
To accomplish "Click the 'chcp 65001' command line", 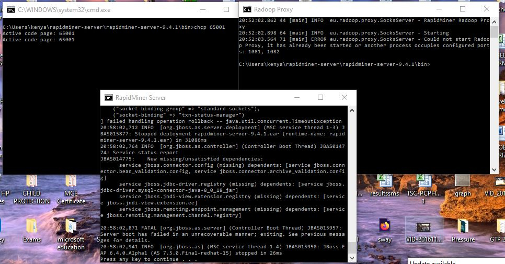I will click(113, 27).
